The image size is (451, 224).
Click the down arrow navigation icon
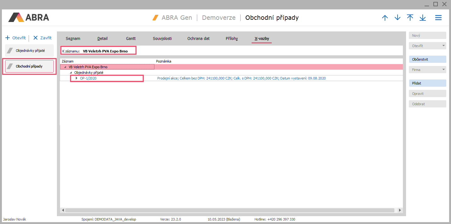(398, 18)
